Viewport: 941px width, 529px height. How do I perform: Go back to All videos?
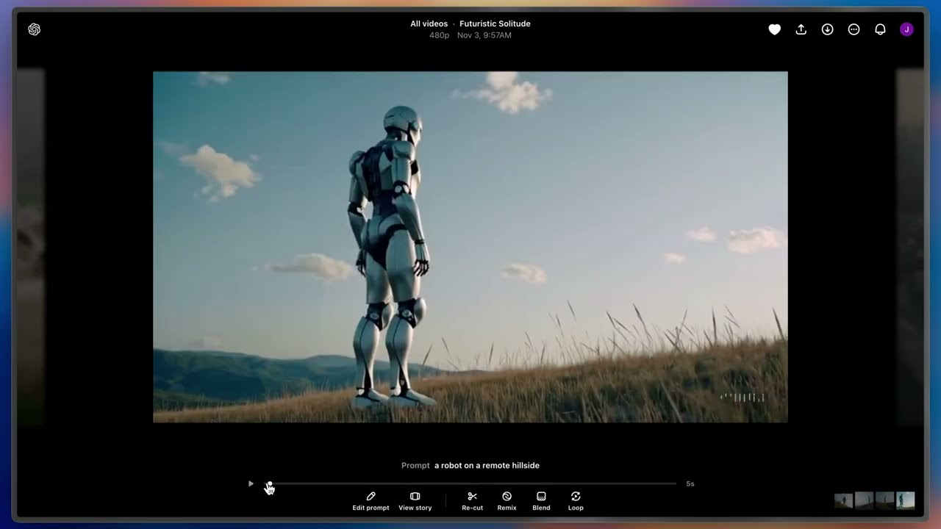pos(429,24)
